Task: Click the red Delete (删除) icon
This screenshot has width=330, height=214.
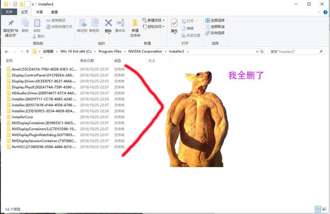Action: 108,23
